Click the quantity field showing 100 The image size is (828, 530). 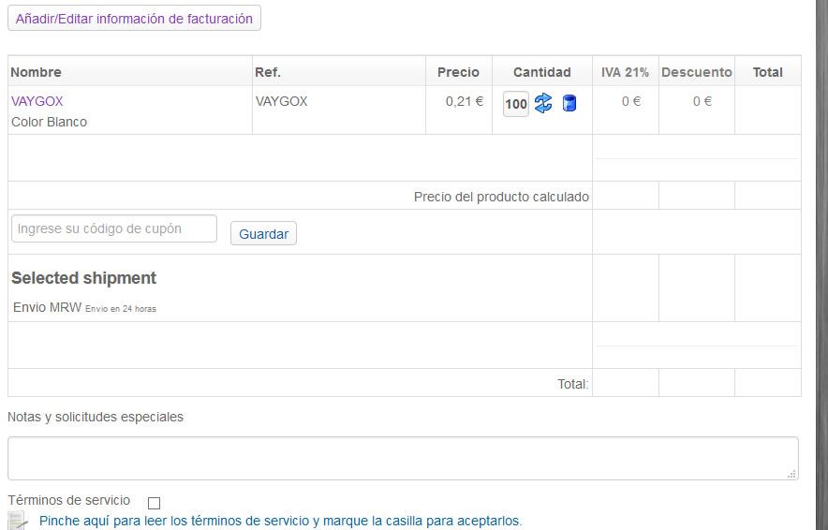click(516, 104)
